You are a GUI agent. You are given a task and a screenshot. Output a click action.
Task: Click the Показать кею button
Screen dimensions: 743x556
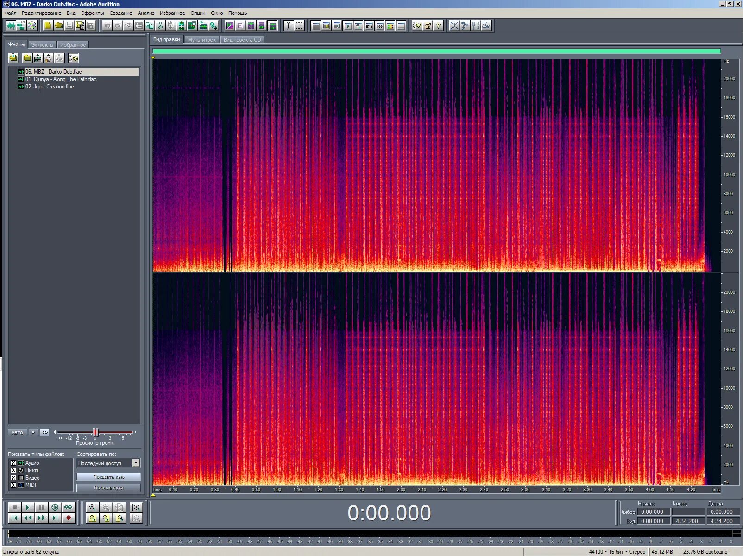coord(109,477)
